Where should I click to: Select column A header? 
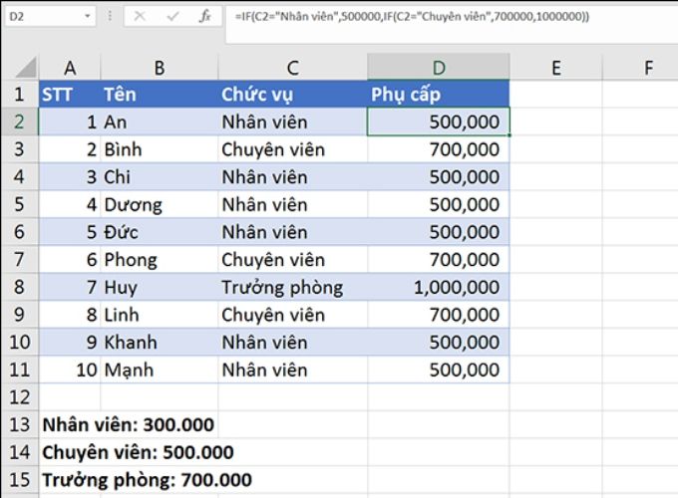(70, 68)
